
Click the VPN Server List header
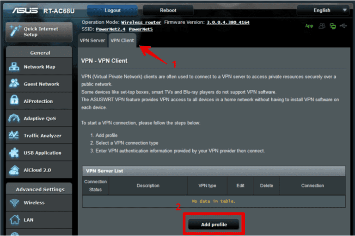click(214, 171)
